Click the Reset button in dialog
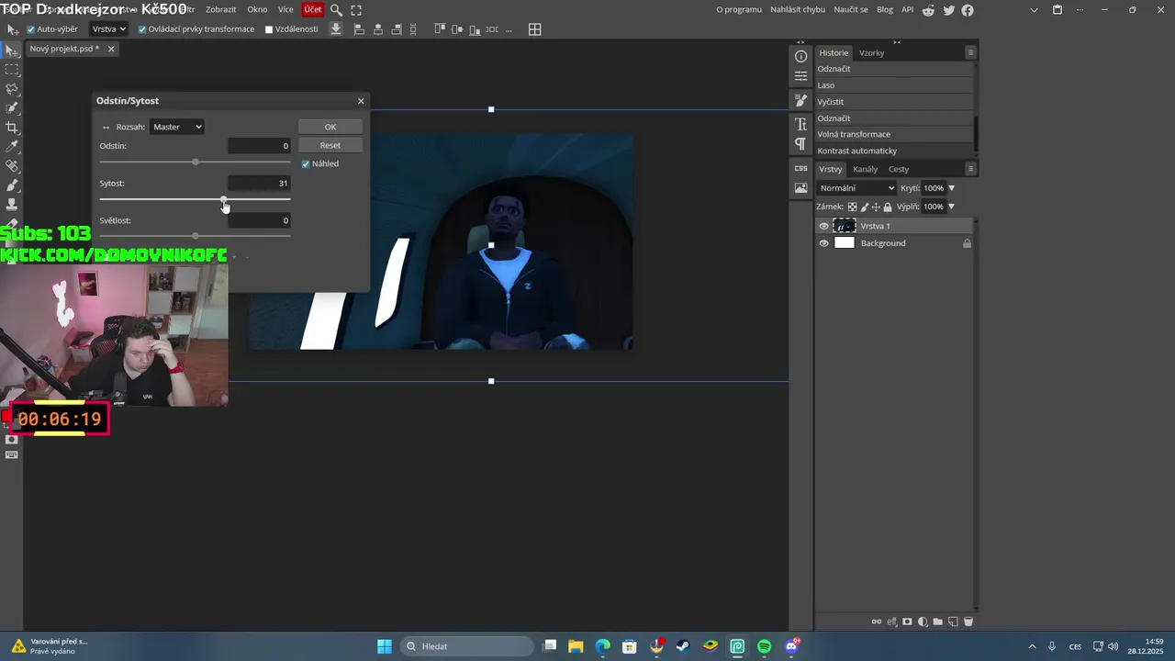 pyautogui.click(x=330, y=145)
